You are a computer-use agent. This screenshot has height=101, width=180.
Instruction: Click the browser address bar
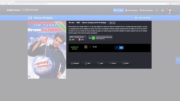[x=87, y=4]
